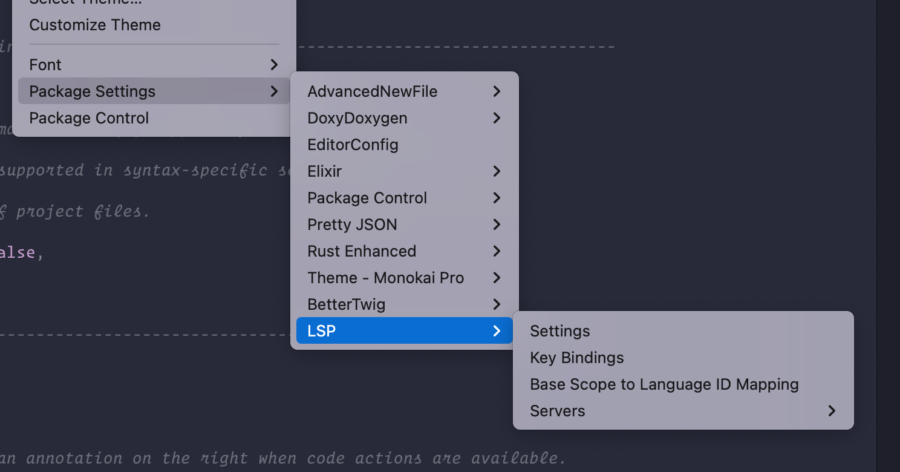This screenshot has height=472, width=900.
Task: Open Package Control submenu in package list
Action: point(405,198)
